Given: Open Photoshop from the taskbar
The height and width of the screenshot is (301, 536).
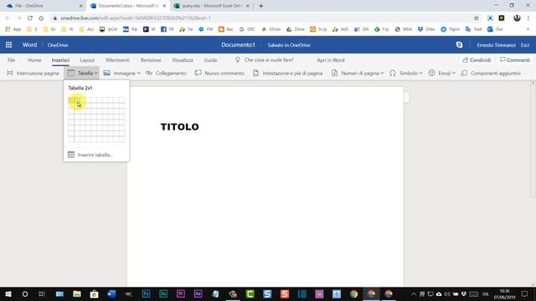Looking at the screenshot, I should 146,293.
